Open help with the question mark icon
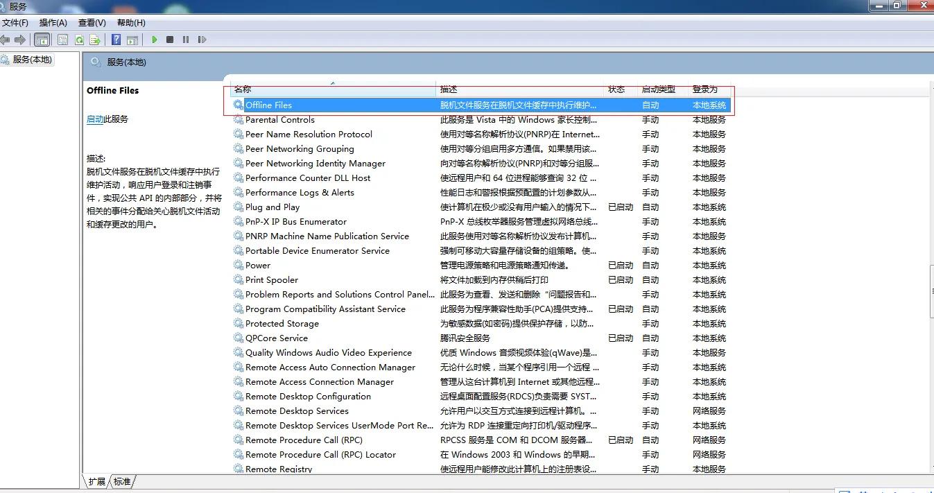934x493 pixels. pos(115,40)
